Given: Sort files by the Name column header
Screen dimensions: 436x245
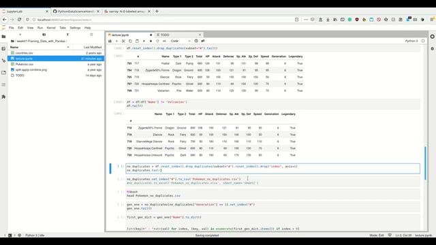Looking at the screenshot, I should click(40, 47).
